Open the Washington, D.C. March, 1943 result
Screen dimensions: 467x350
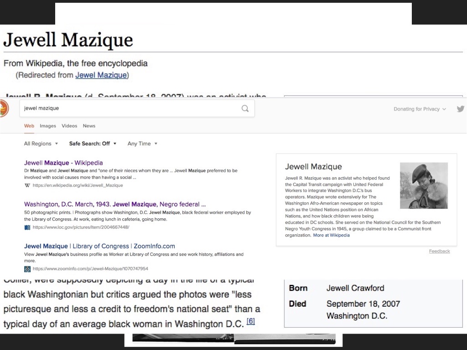[114, 204]
